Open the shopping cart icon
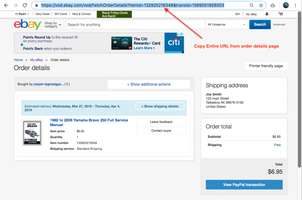 tap(281, 14)
